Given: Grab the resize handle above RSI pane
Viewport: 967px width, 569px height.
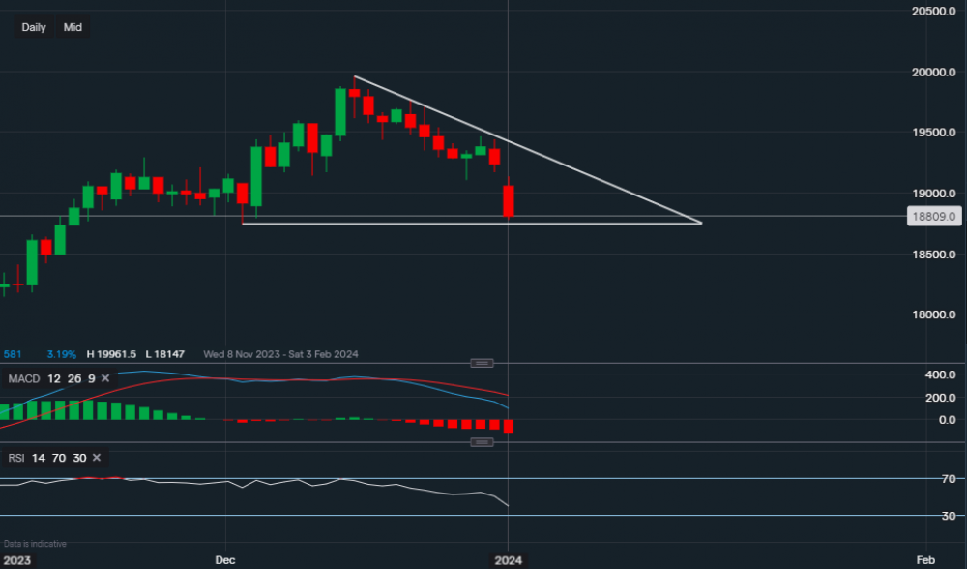Looking at the screenshot, I should point(482,442).
